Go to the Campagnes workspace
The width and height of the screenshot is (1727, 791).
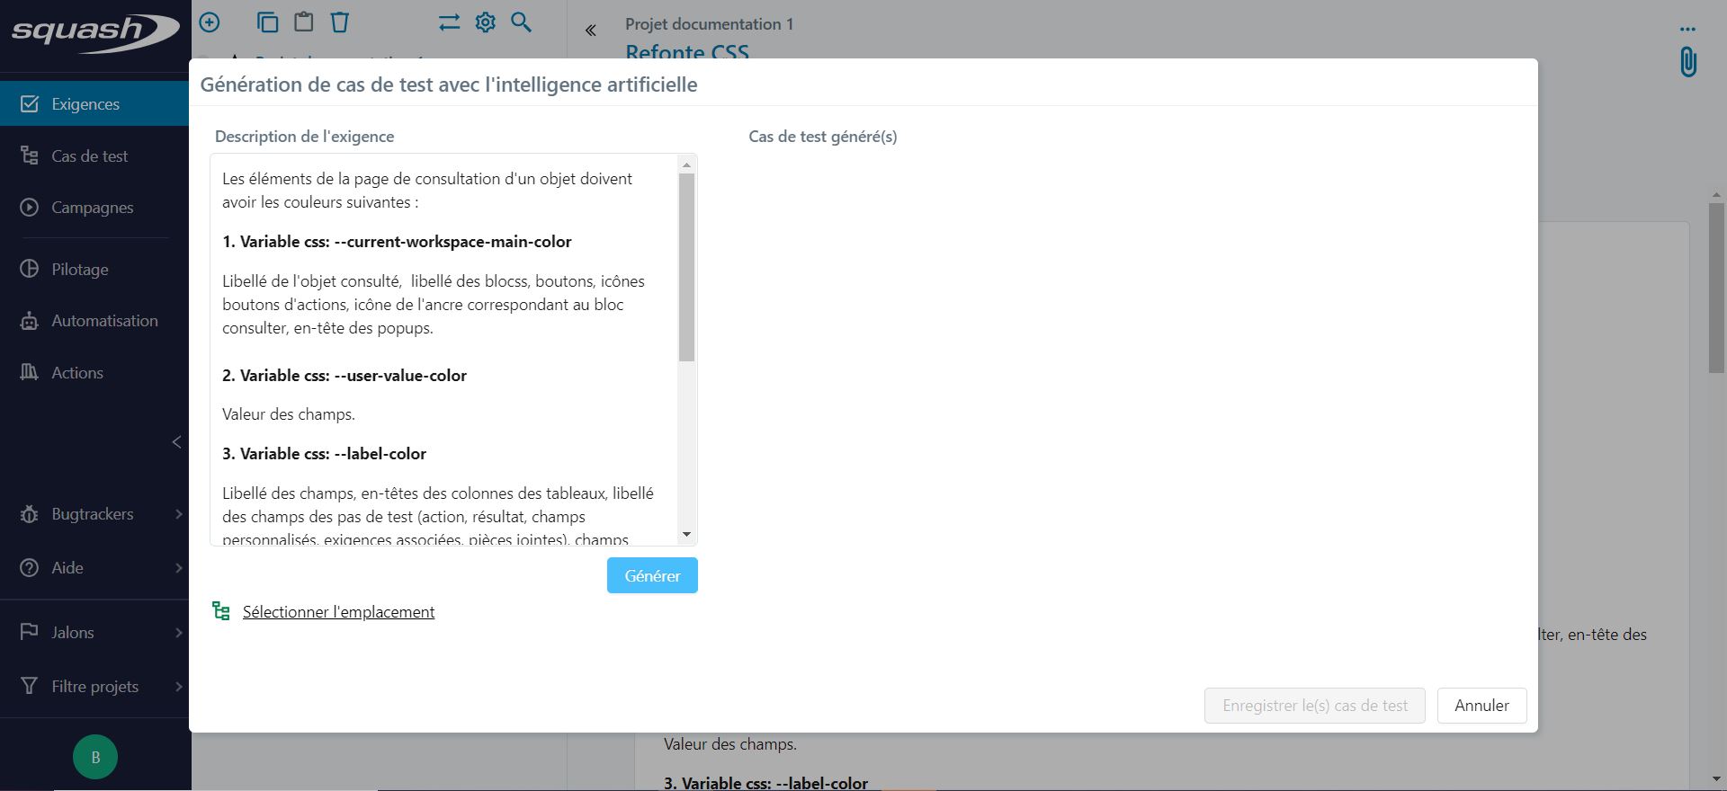[x=92, y=208]
